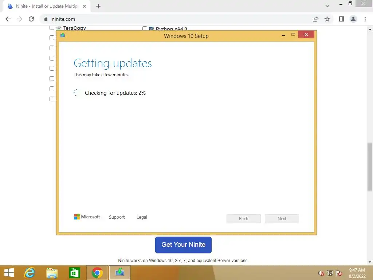Click the Back button in setup

click(244, 219)
